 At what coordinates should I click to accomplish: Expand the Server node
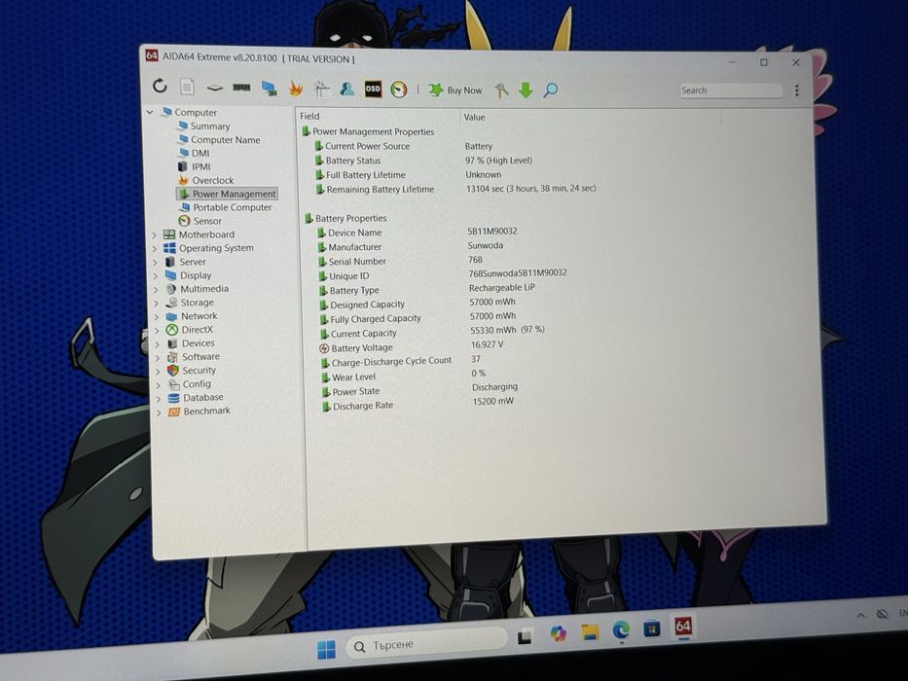(x=155, y=262)
